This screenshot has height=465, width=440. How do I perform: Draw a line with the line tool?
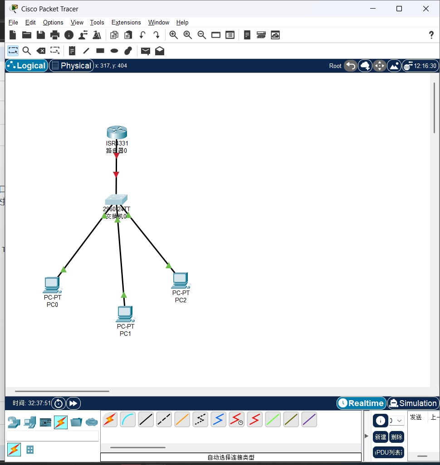pos(86,51)
